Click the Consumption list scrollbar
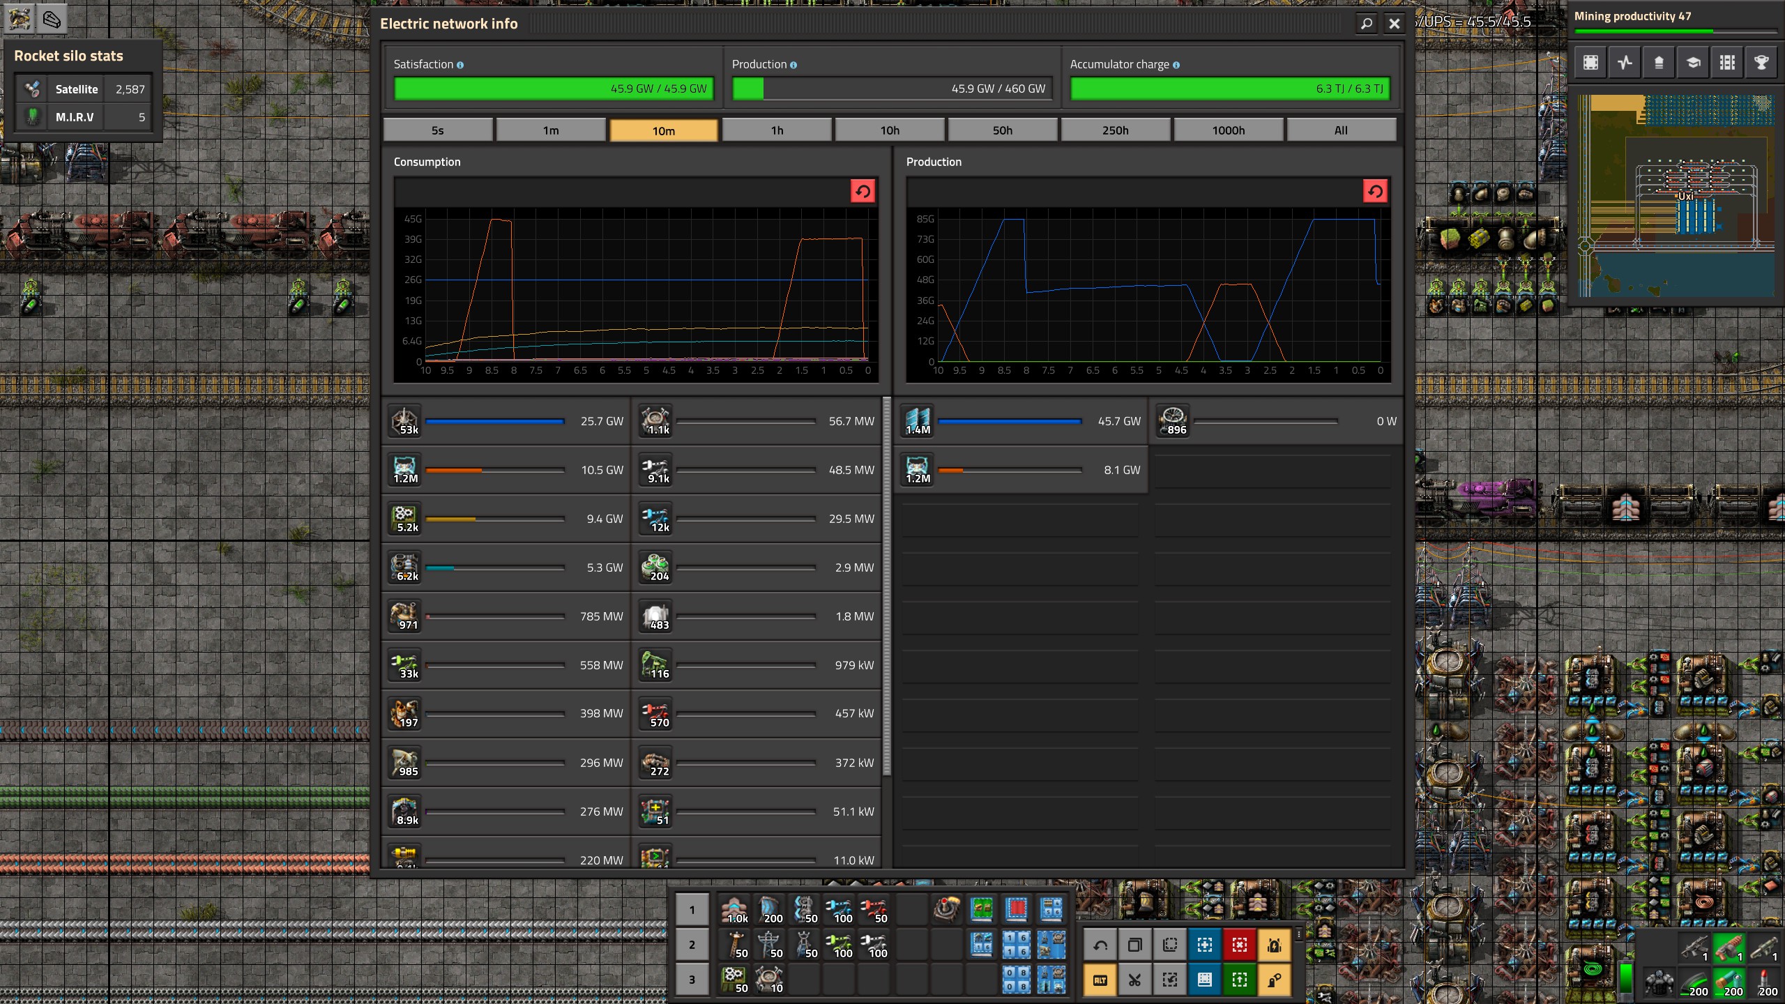The height and width of the screenshot is (1004, 1785). point(887,586)
